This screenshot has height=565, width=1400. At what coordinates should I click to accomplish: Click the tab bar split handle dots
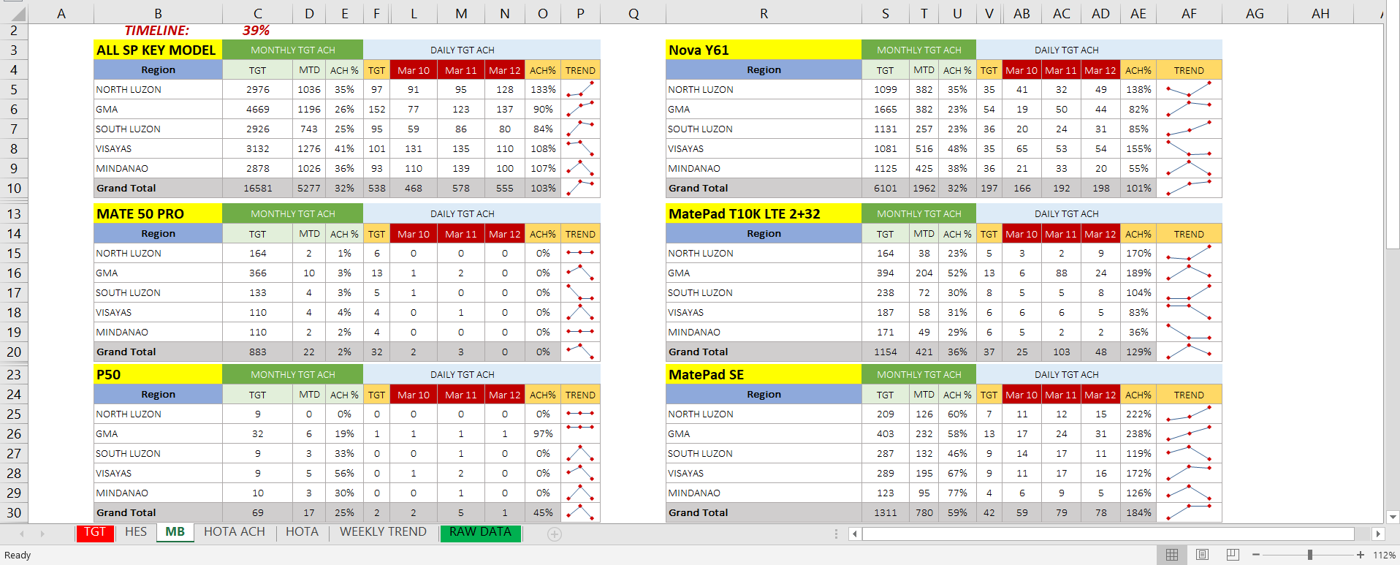[836, 534]
